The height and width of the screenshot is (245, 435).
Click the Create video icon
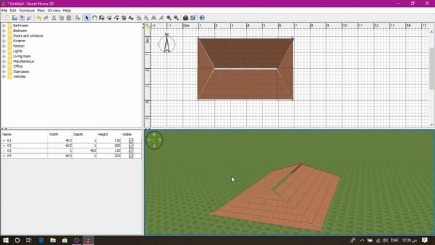pyautogui.click(x=193, y=18)
